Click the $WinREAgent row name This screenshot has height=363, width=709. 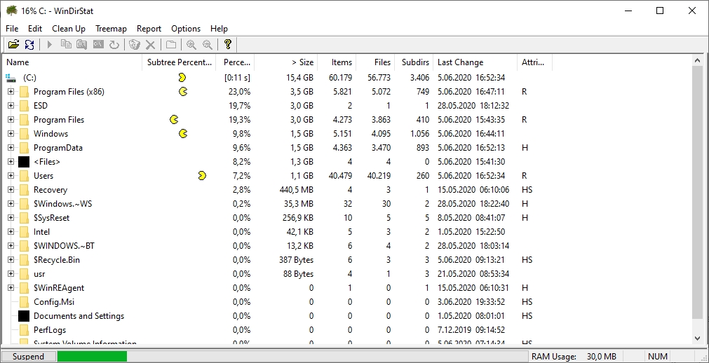pyautogui.click(x=59, y=288)
